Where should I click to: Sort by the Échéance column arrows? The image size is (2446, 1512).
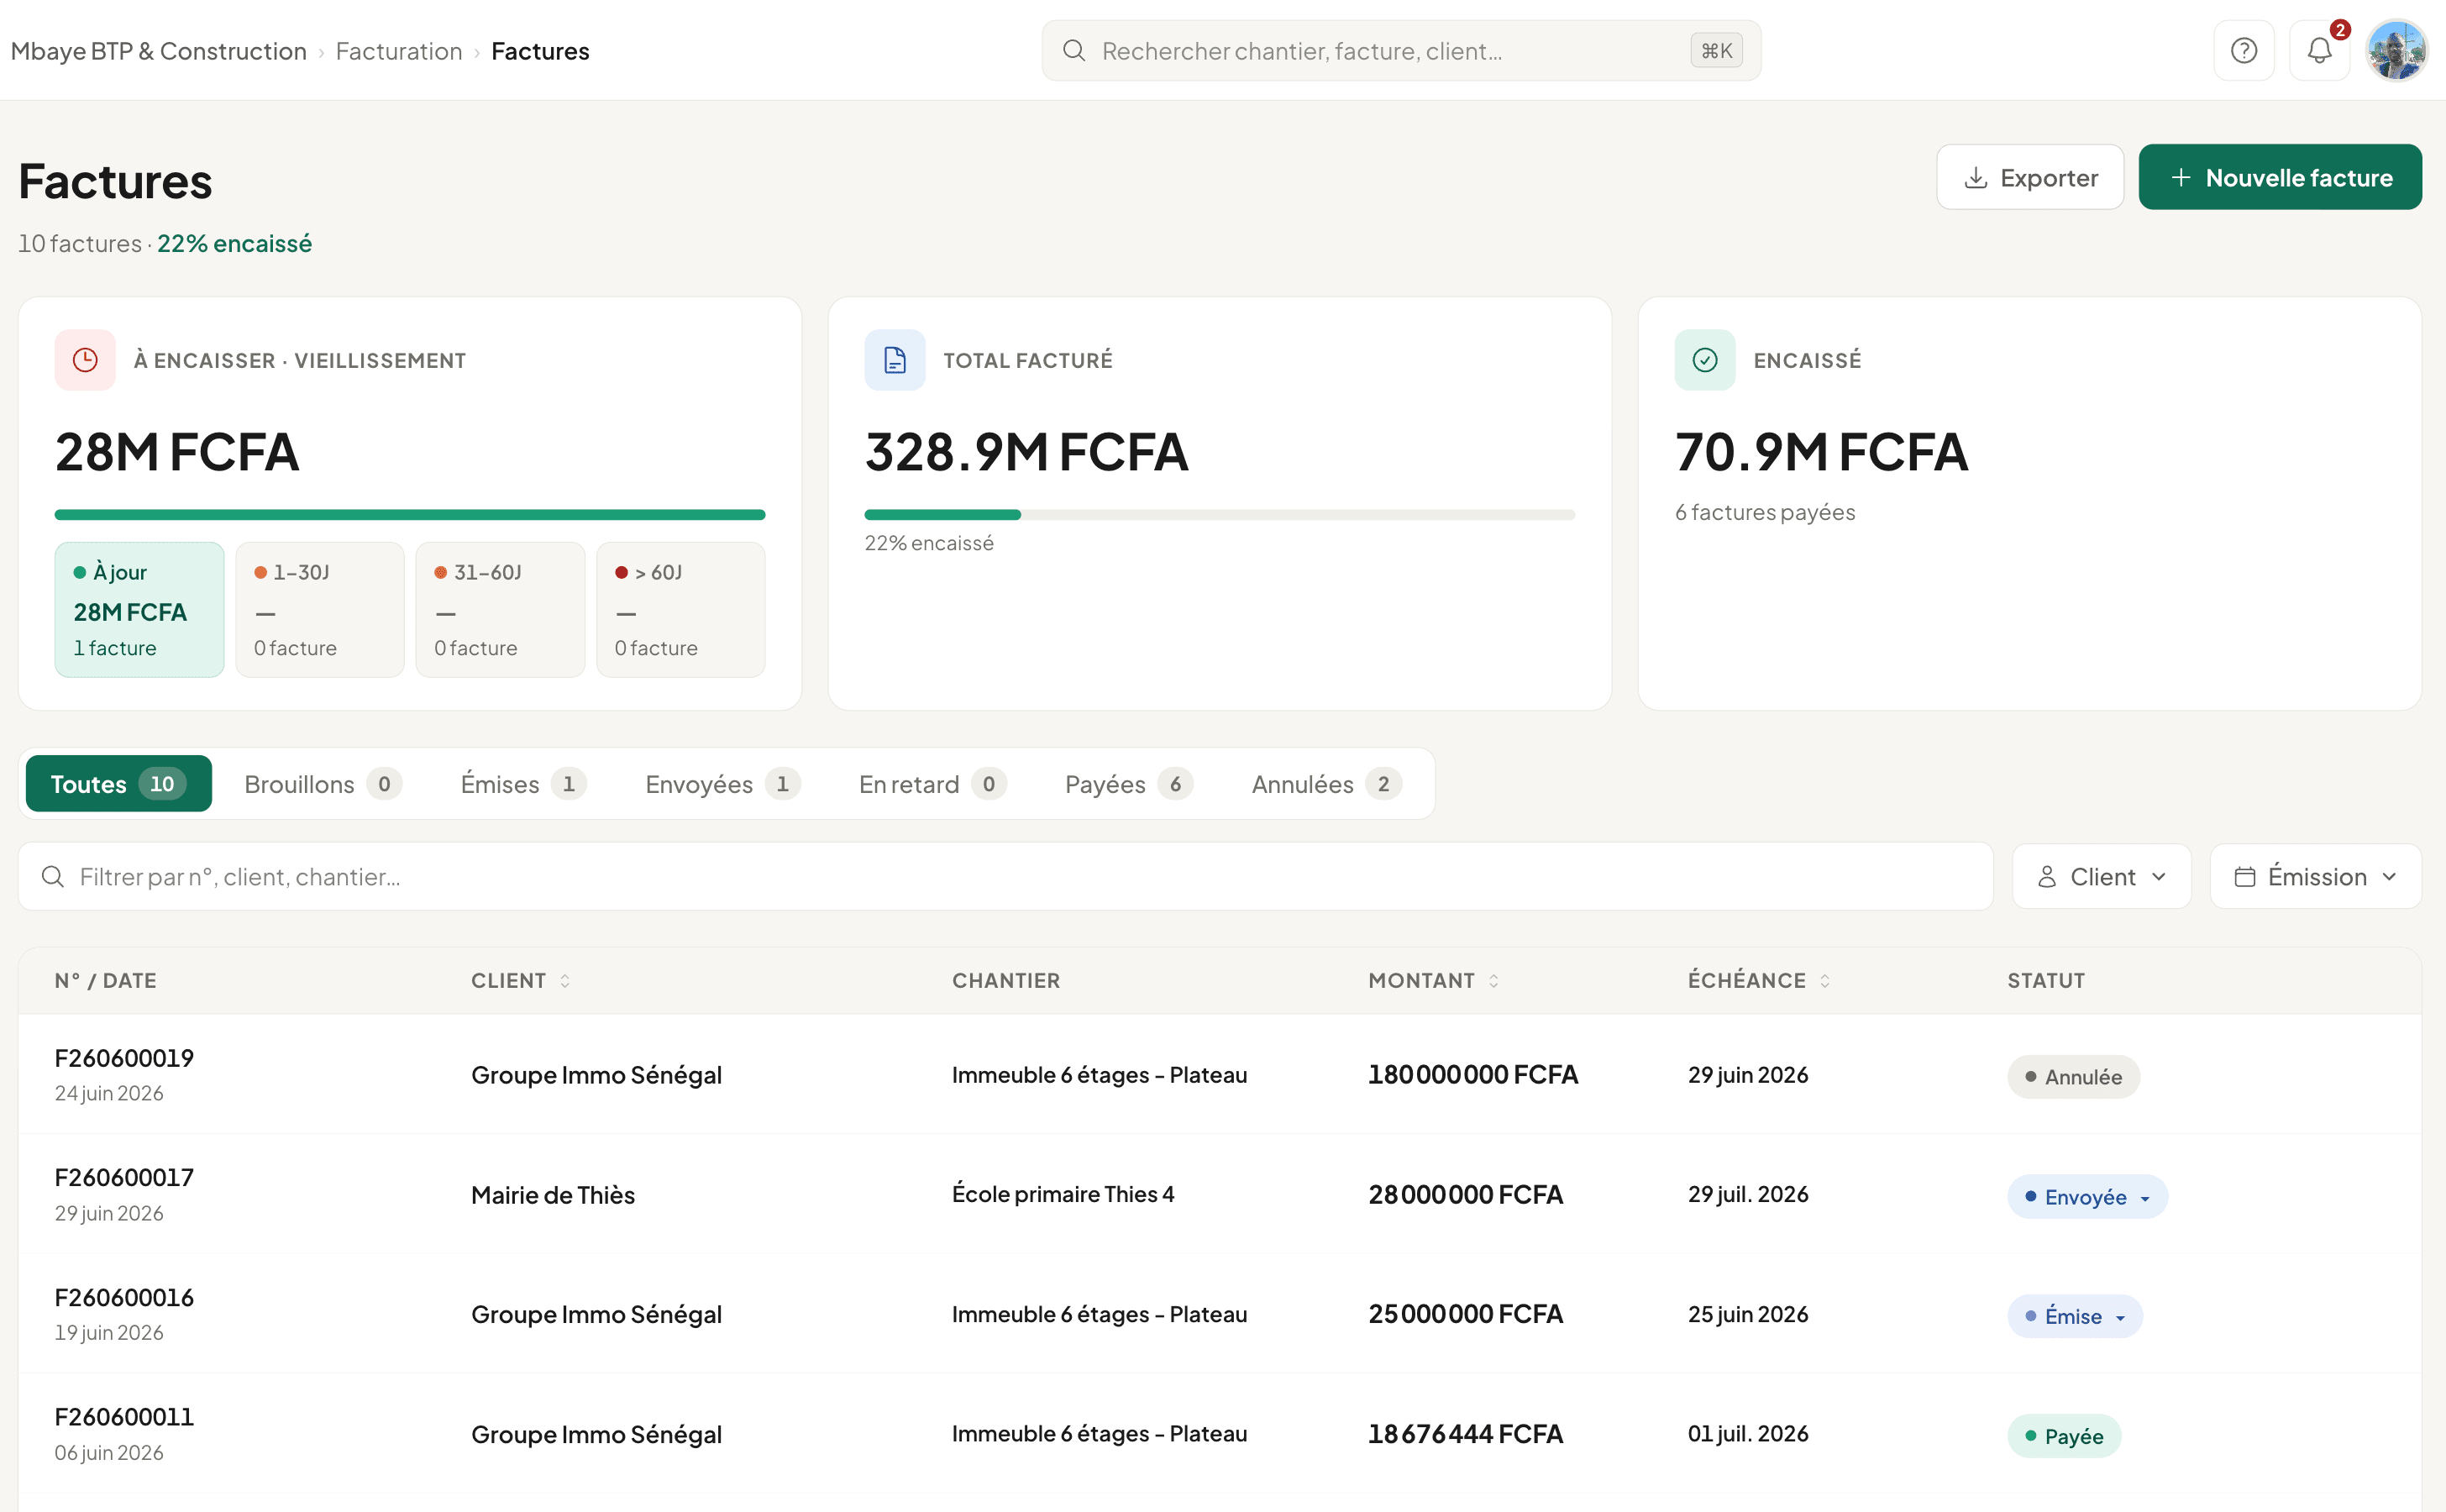[1825, 981]
